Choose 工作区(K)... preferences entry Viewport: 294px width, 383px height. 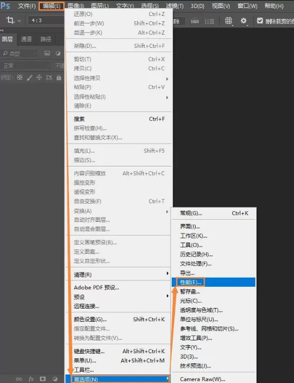(213, 236)
